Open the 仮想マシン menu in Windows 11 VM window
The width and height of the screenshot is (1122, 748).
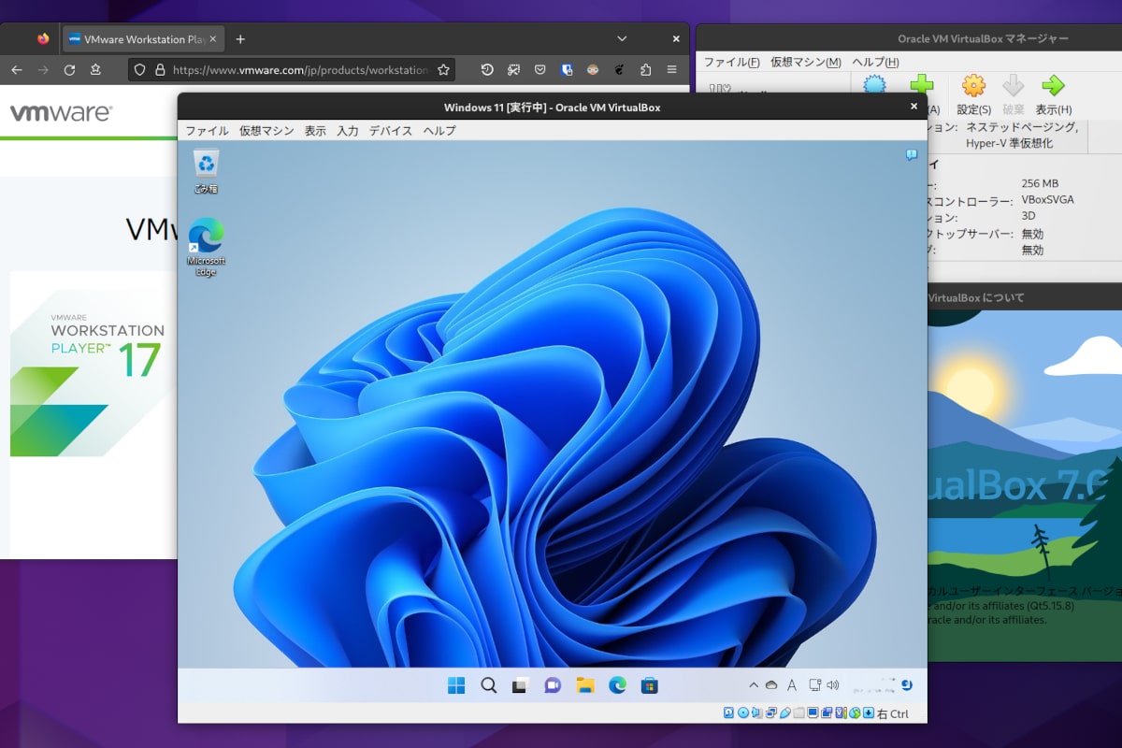pos(266,131)
